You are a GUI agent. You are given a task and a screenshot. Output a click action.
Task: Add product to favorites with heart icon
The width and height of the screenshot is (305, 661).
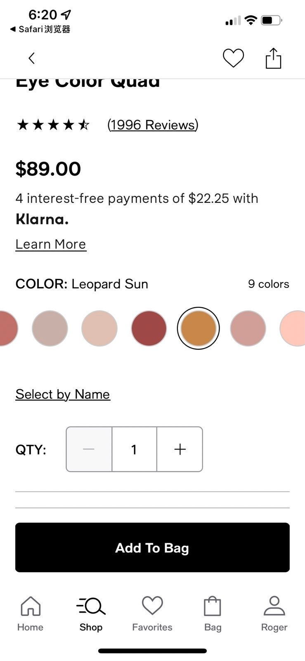(x=233, y=58)
